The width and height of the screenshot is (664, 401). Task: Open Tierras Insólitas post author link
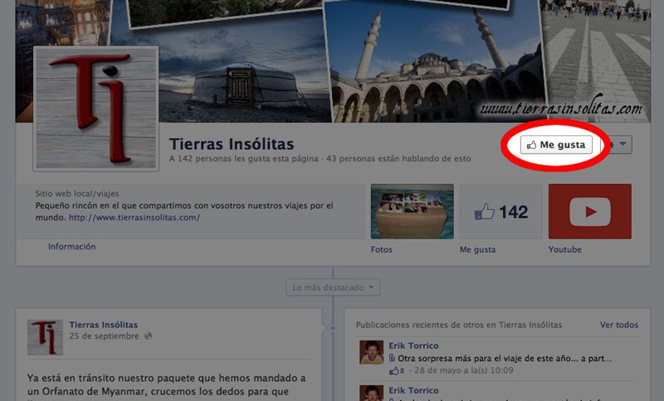(103, 325)
